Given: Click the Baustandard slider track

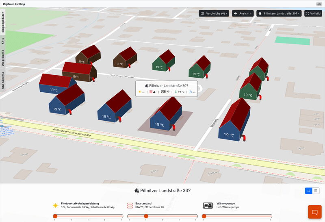Looking at the screenshot, I should tap(162, 216).
